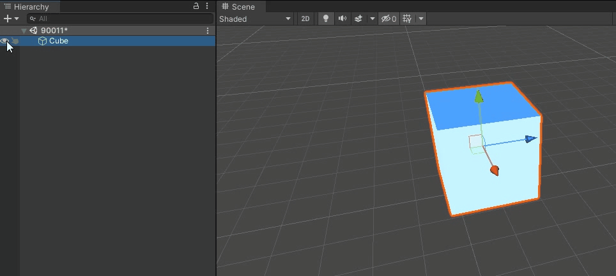Click the search magnifier icon in Hierarchy

coord(33,19)
